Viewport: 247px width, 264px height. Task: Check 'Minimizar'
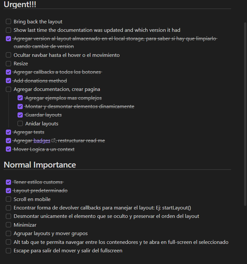pos(8,225)
